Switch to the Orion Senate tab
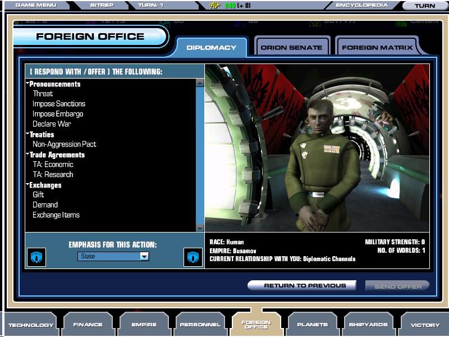 [x=291, y=48]
